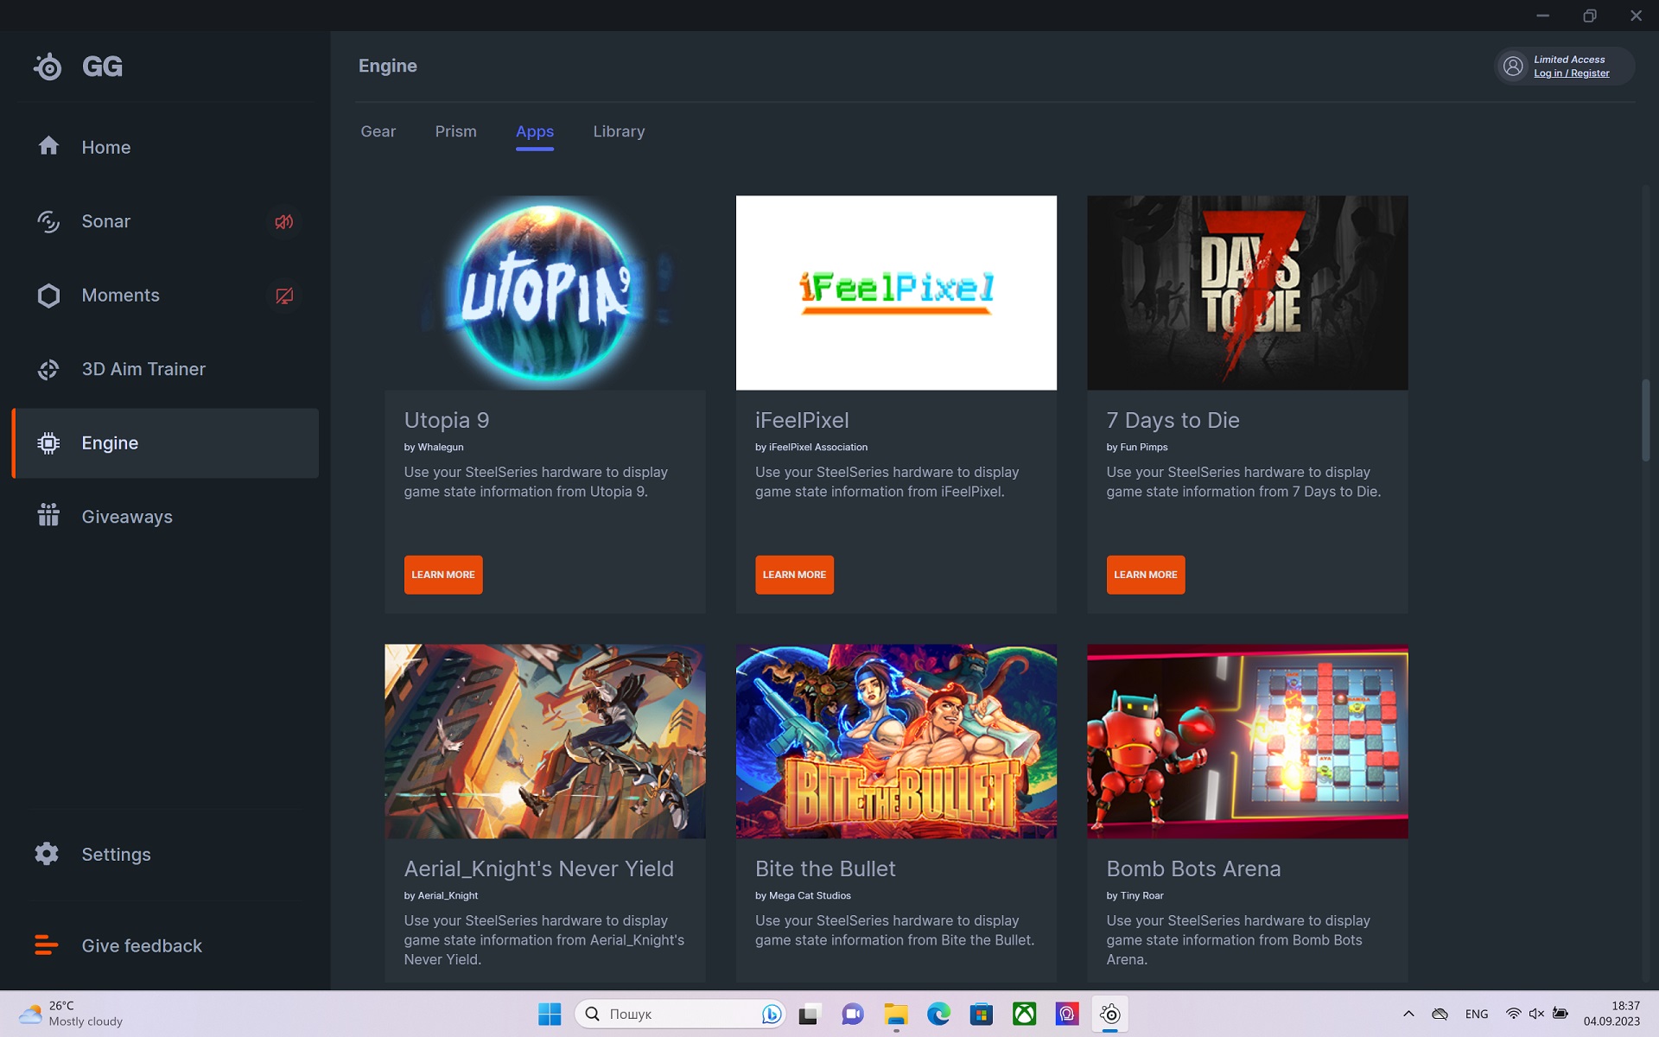The image size is (1659, 1037).
Task: Click the Log in / Register link
Action: click(1571, 73)
